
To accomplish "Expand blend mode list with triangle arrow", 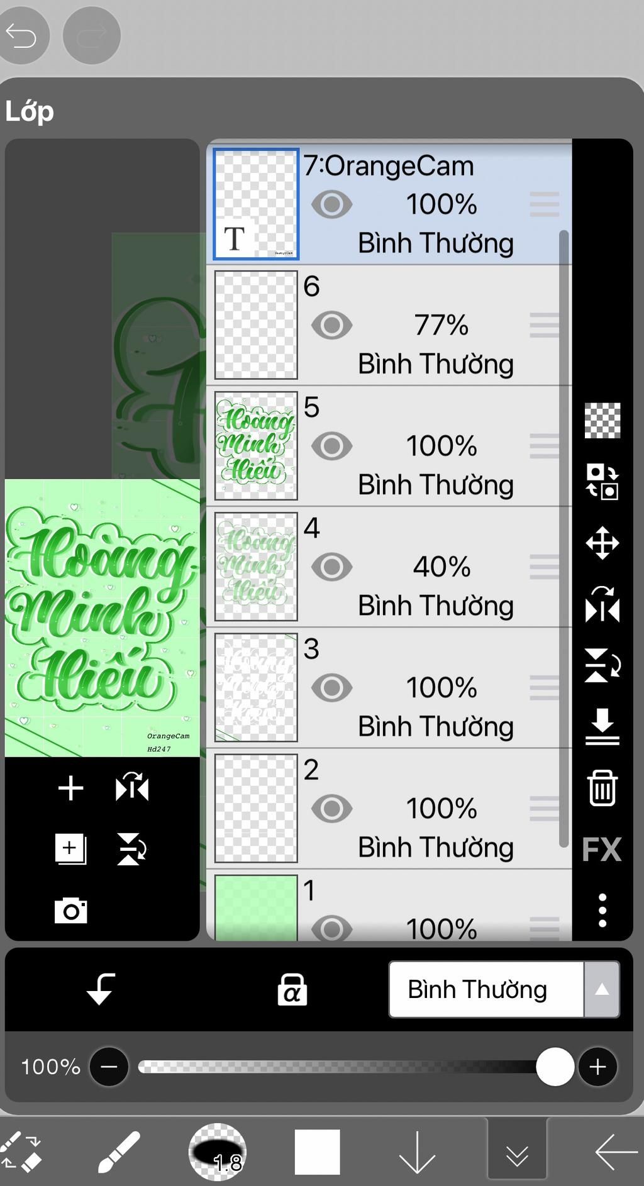I will (x=602, y=989).
